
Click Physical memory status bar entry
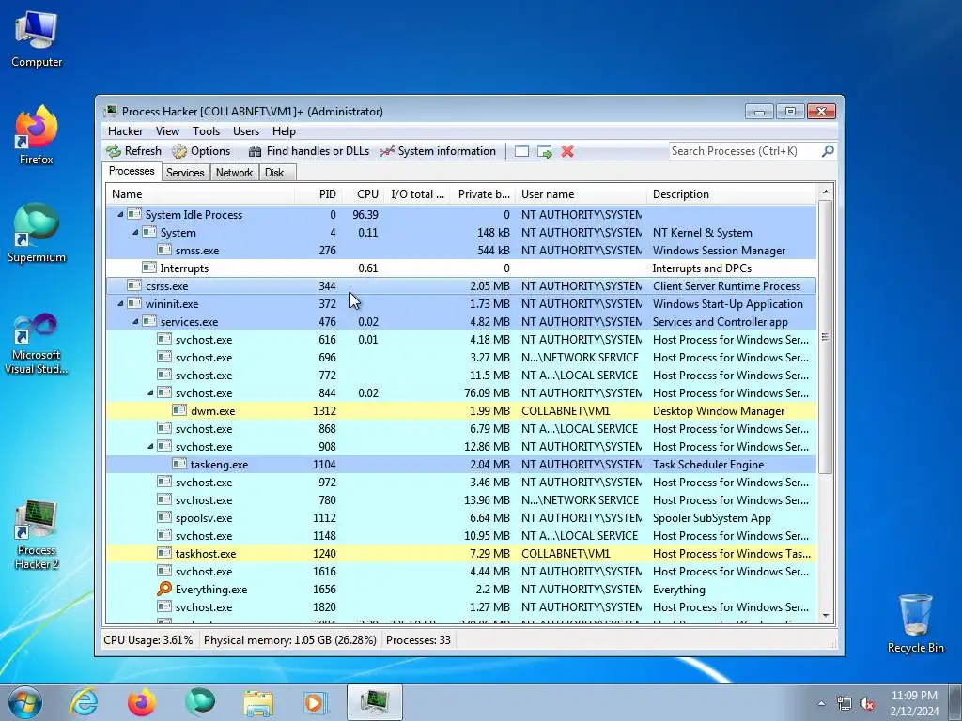click(x=289, y=640)
